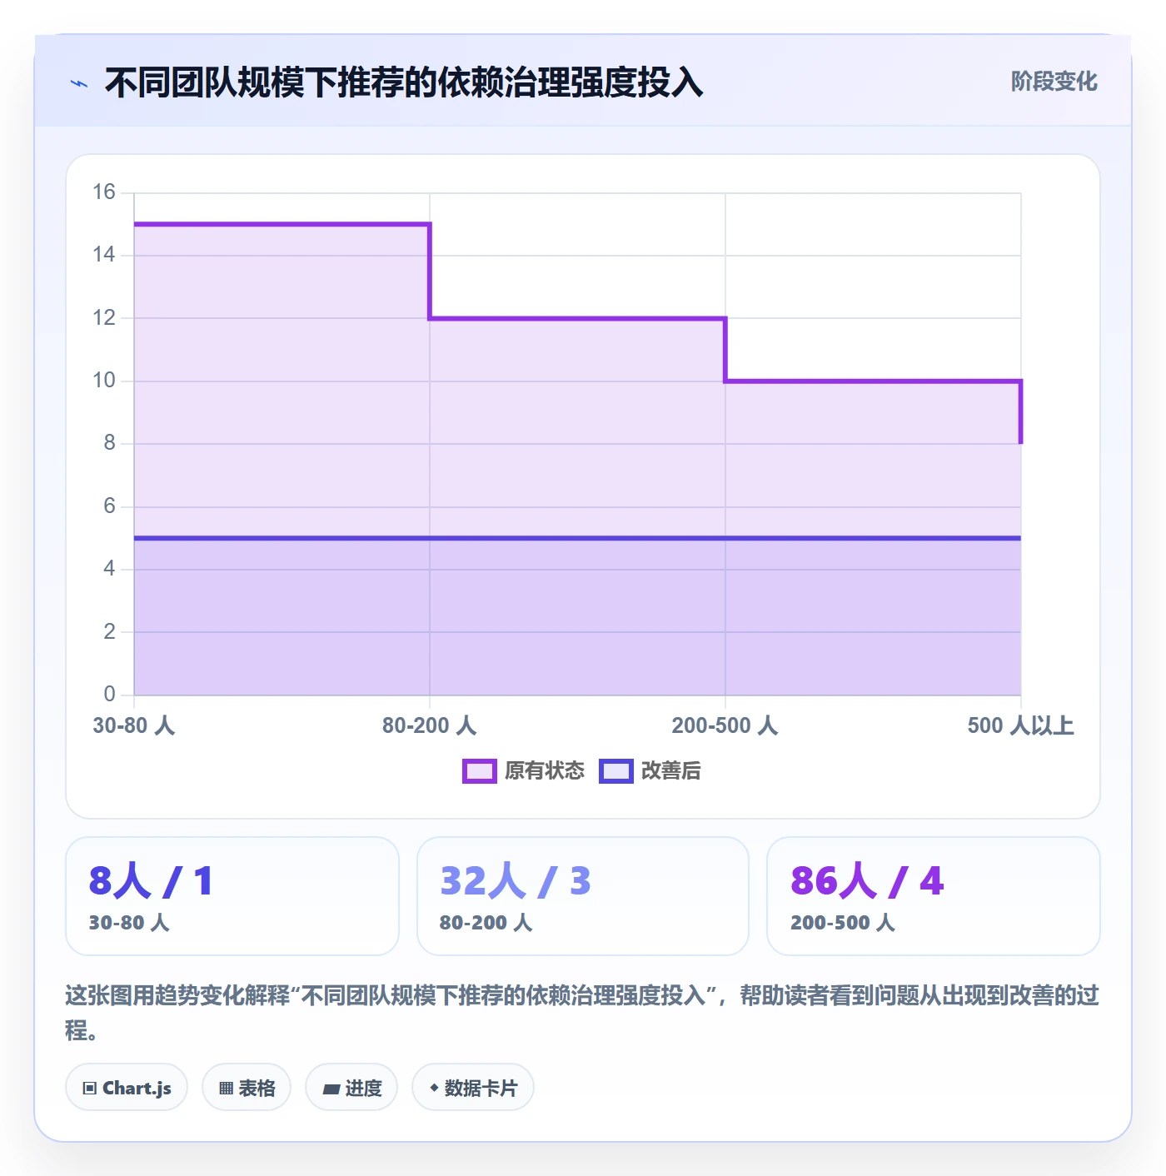Click the 200-500 人 x-axis label

[x=725, y=725]
